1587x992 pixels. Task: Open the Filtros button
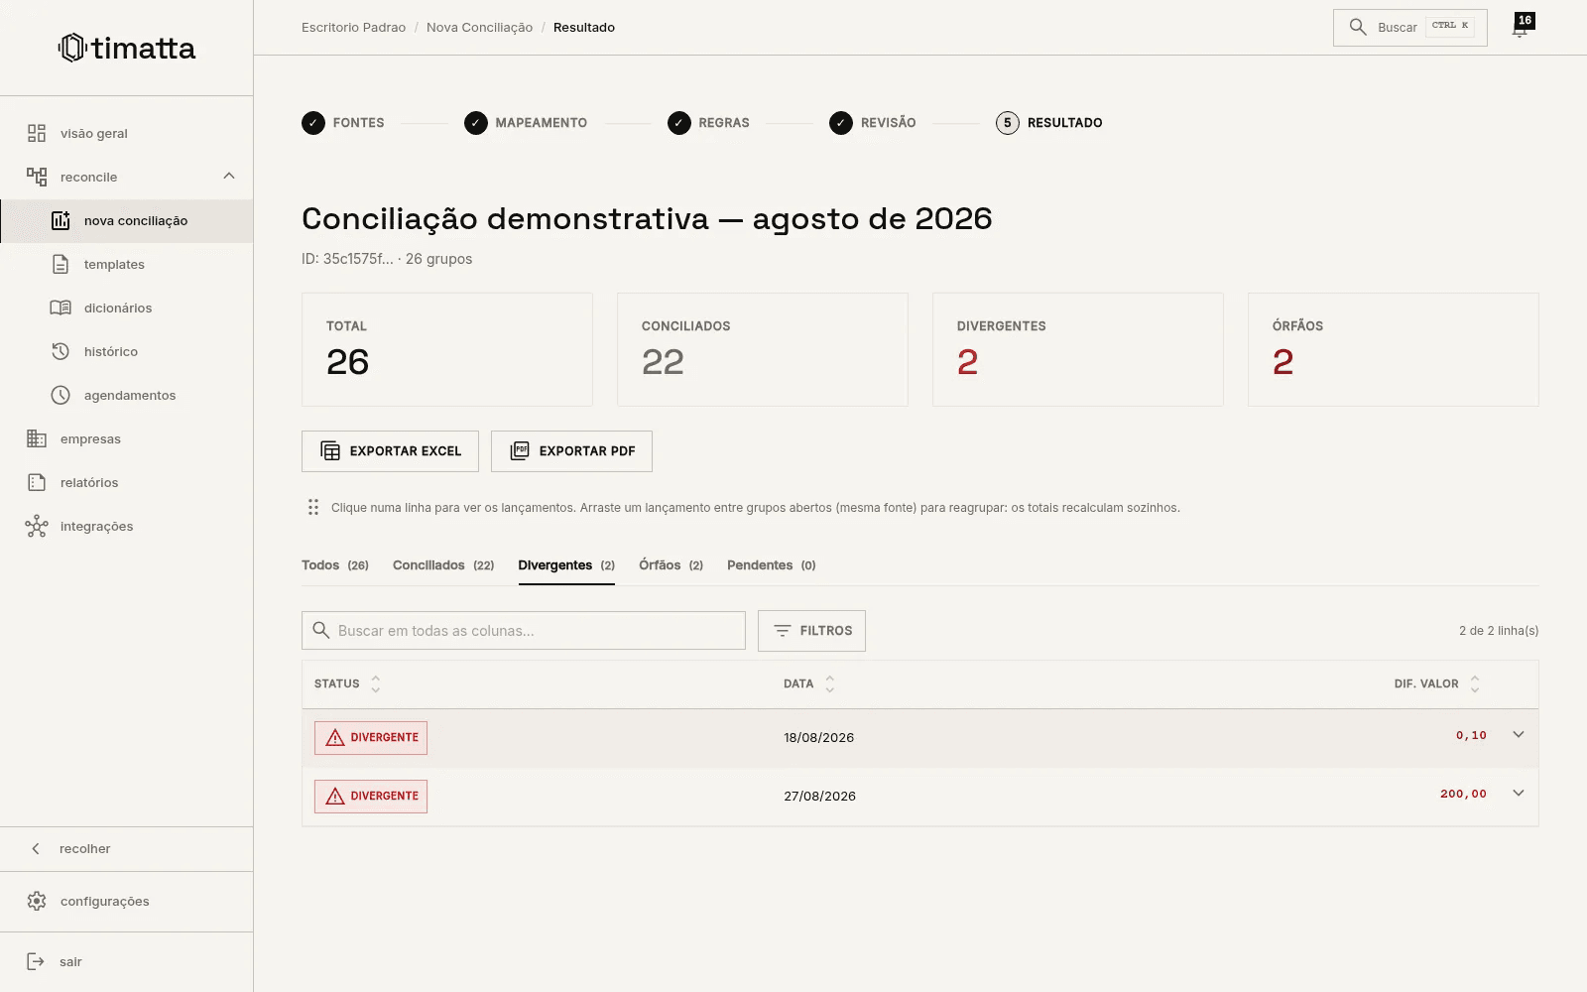811,631
